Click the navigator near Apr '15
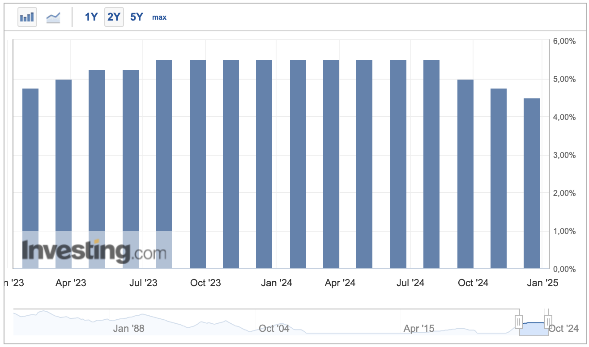This screenshot has width=589, height=347. tap(419, 329)
